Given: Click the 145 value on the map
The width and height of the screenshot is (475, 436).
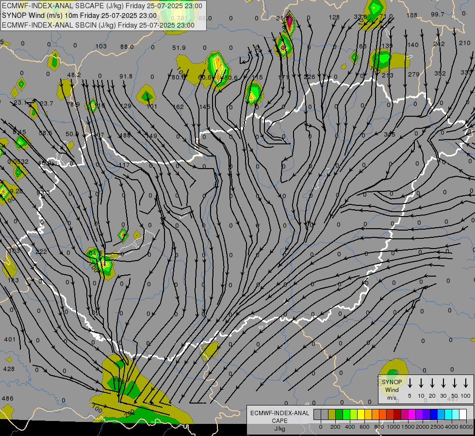Looking at the screenshot, I should (x=205, y=107).
